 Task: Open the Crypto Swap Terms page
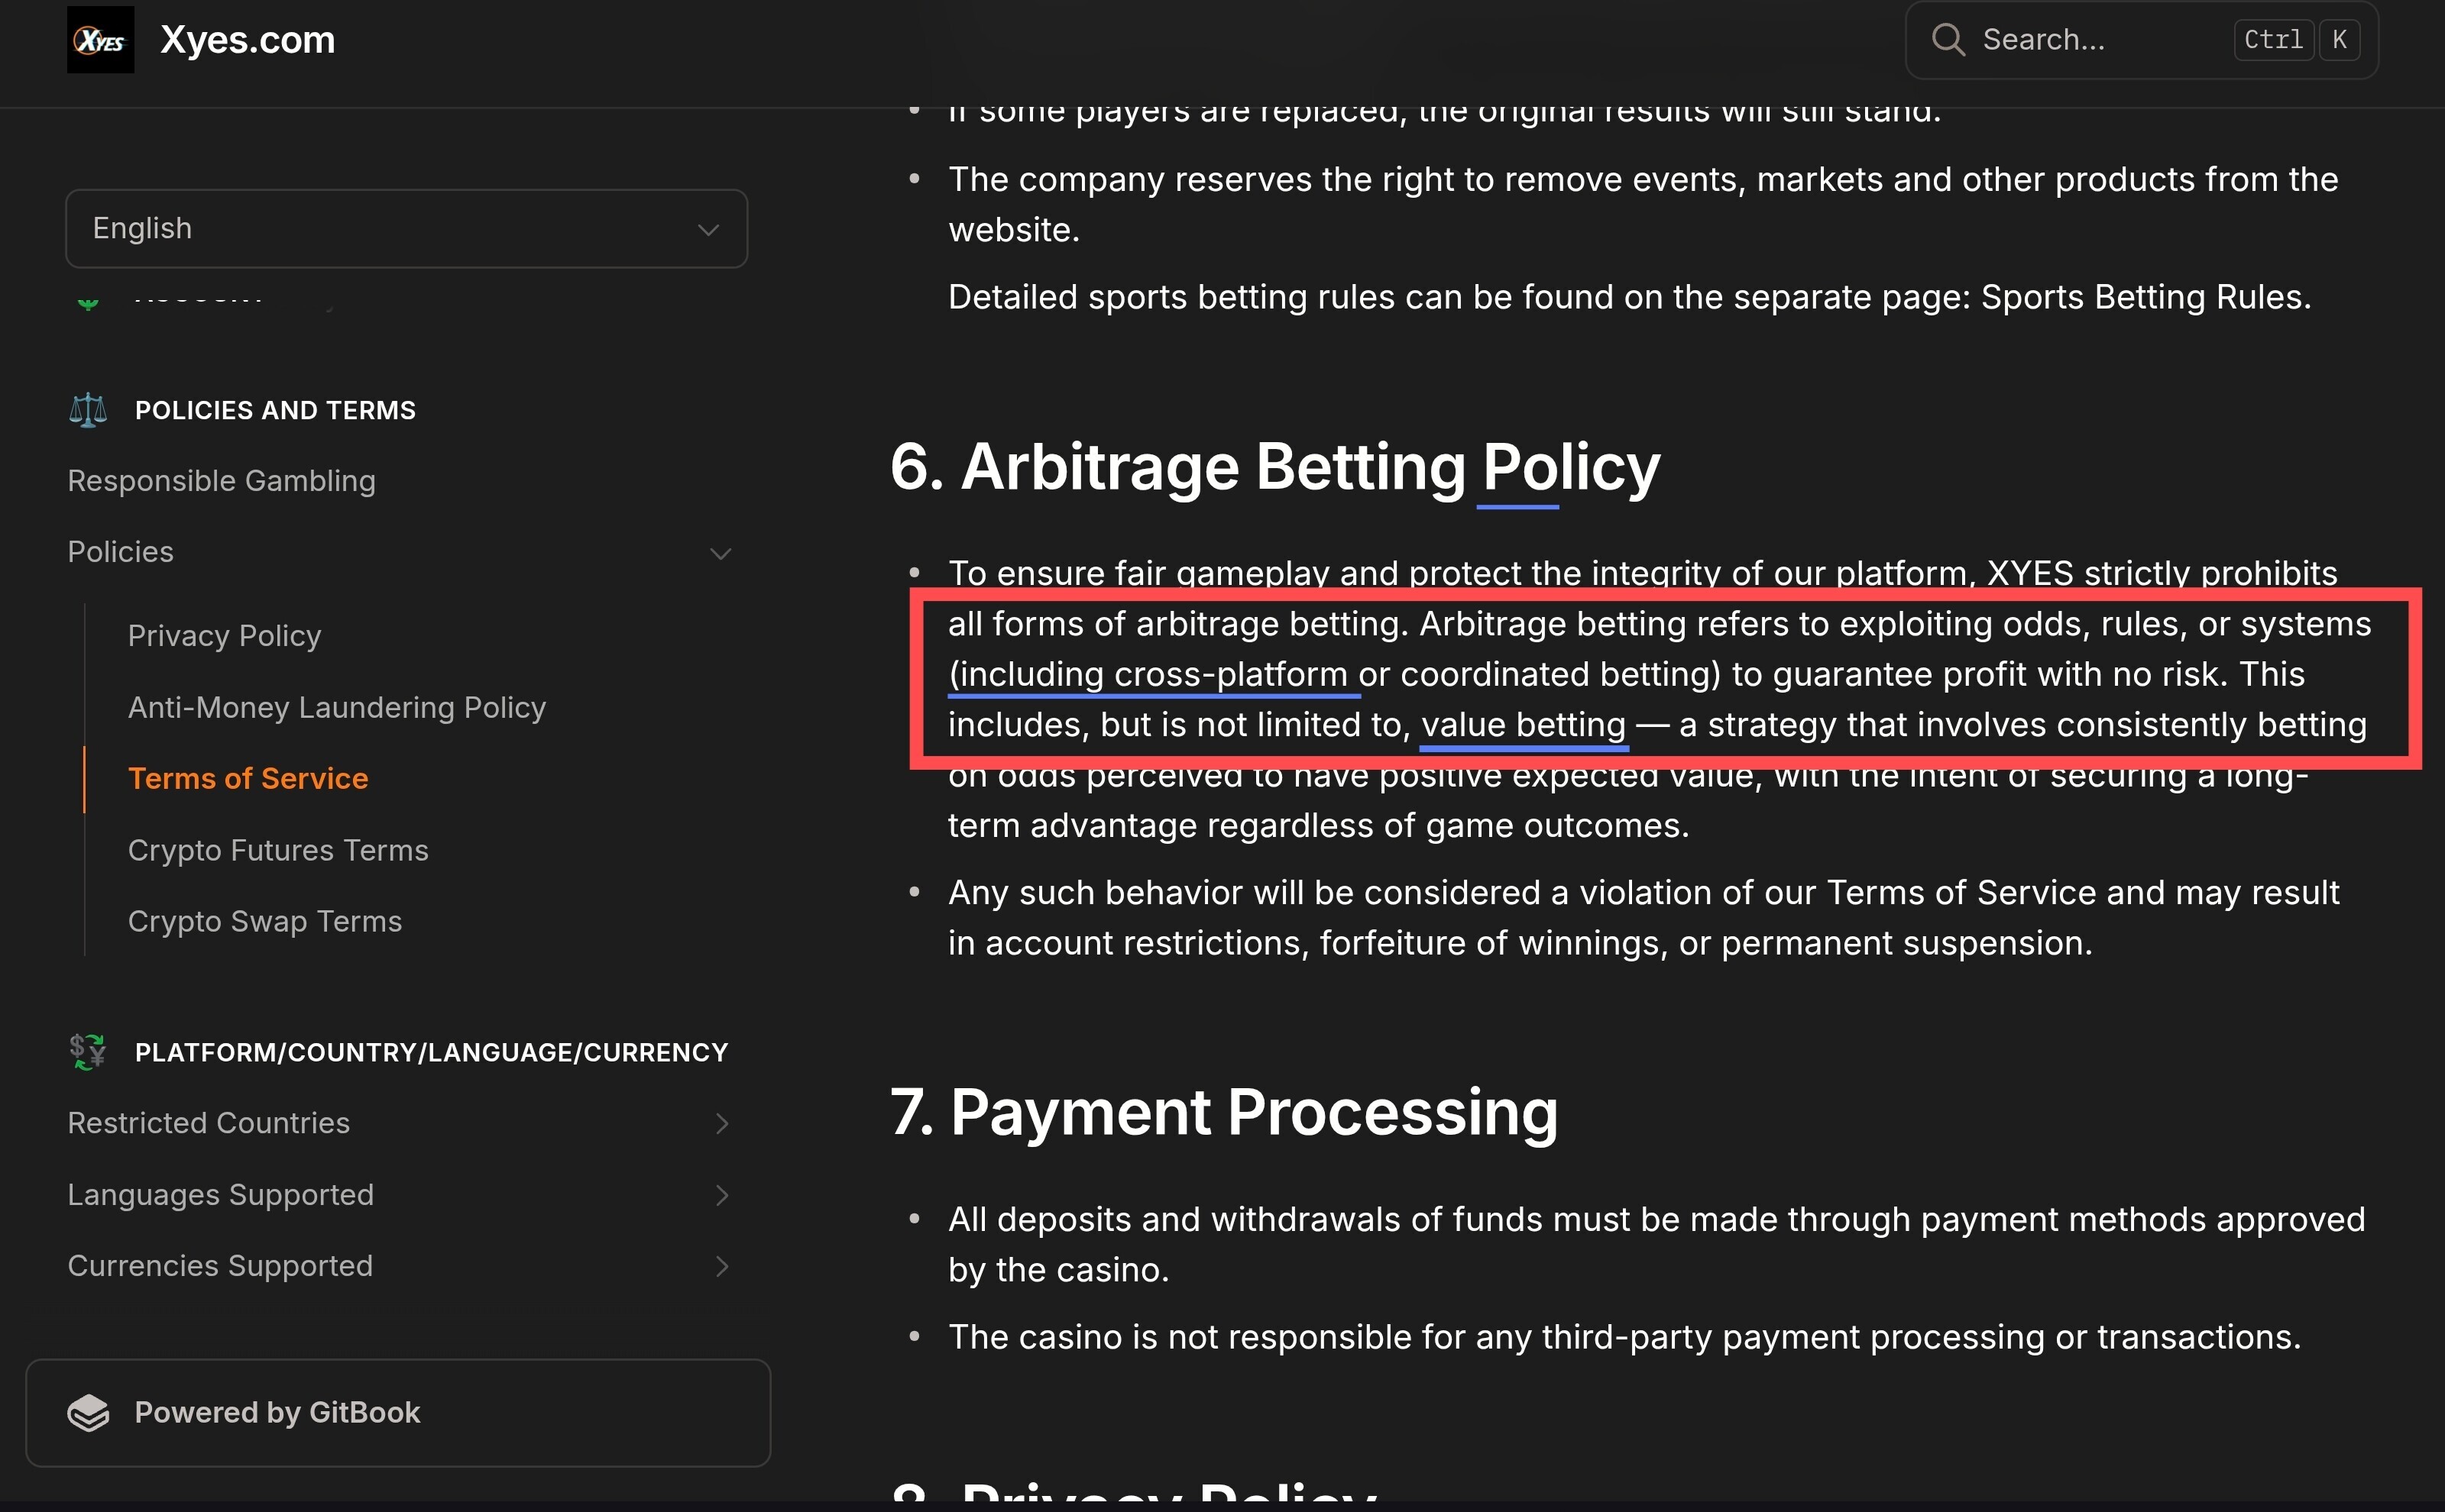click(x=265, y=921)
